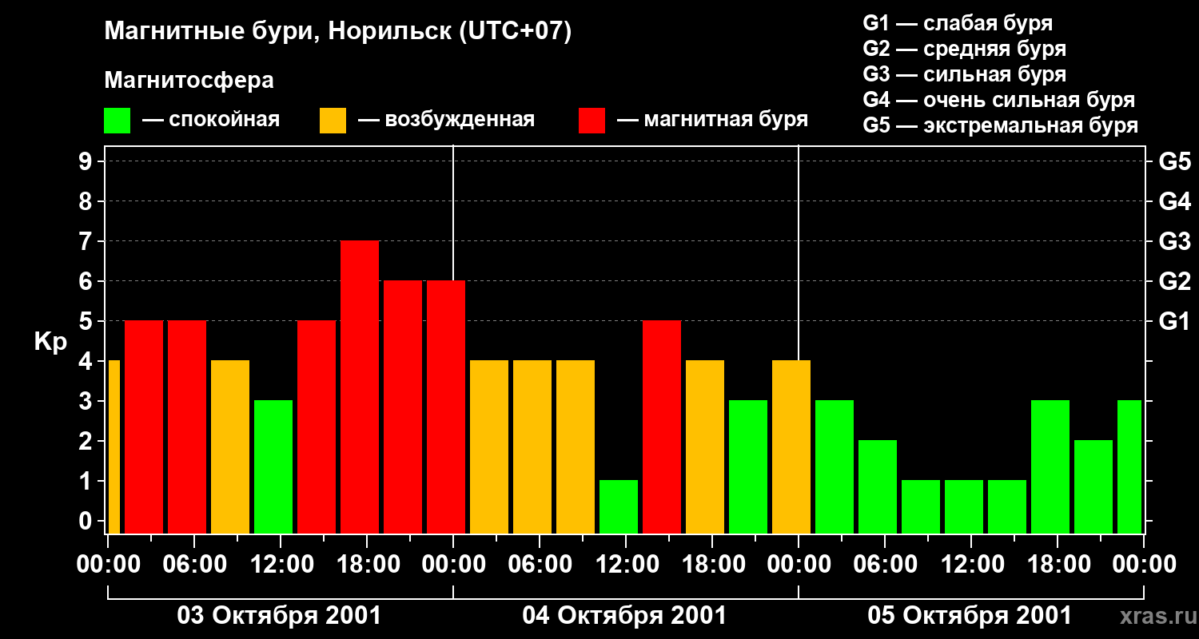Click the '— магнитная буря' legend label
The width and height of the screenshot is (1199, 639).
click(x=712, y=120)
